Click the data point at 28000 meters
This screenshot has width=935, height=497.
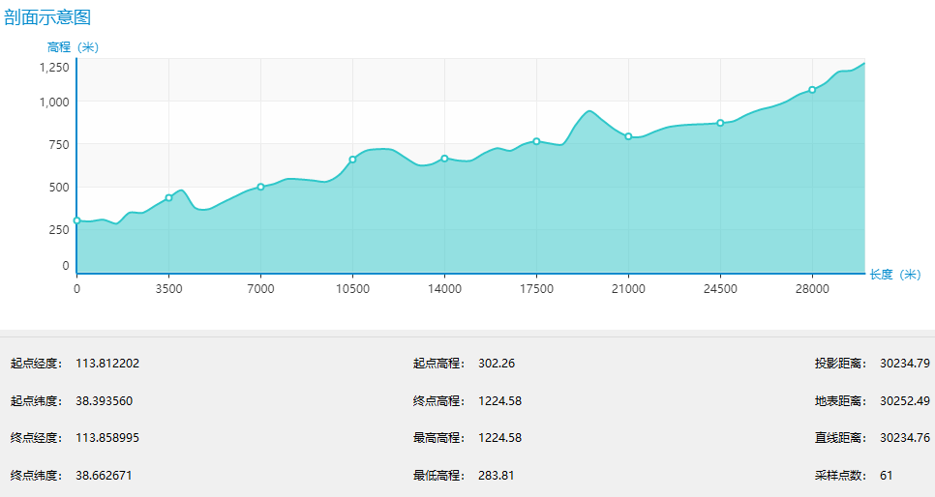coord(812,90)
